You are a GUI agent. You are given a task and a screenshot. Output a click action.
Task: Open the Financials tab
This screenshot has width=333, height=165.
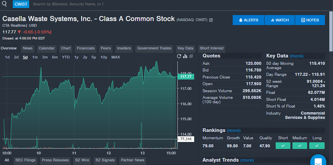pos(86,48)
